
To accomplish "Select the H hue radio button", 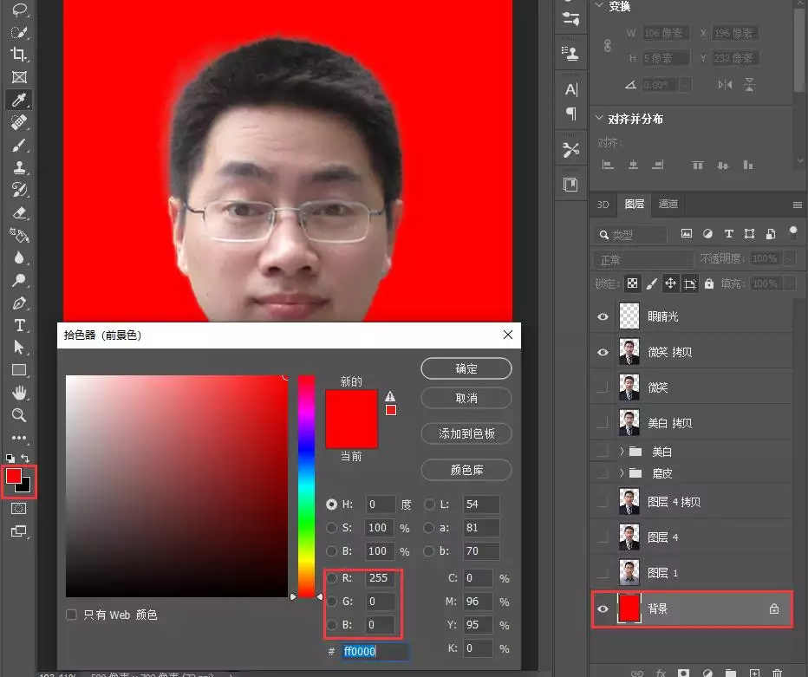I will click(332, 504).
